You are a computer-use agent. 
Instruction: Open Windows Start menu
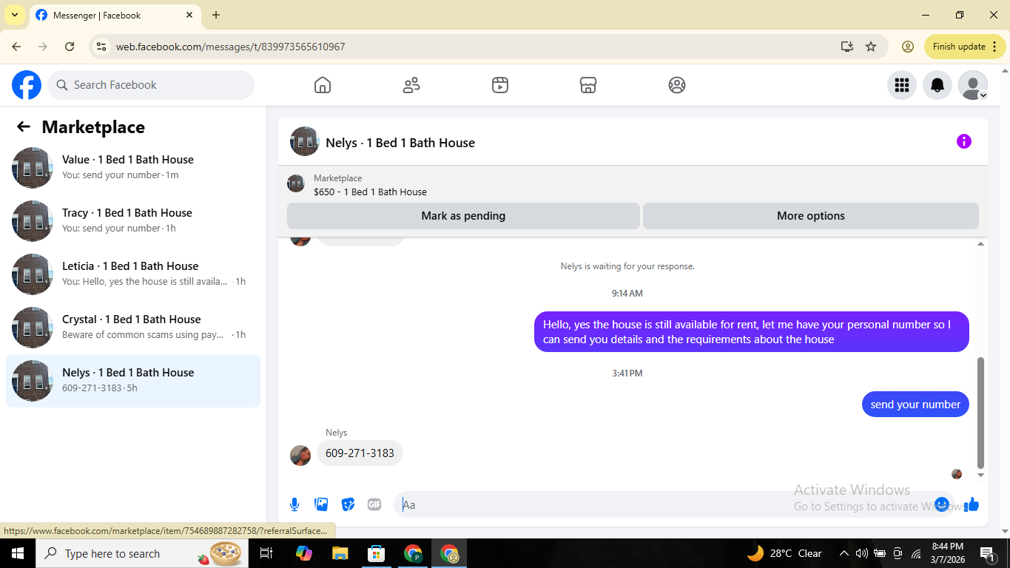[18, 553]
